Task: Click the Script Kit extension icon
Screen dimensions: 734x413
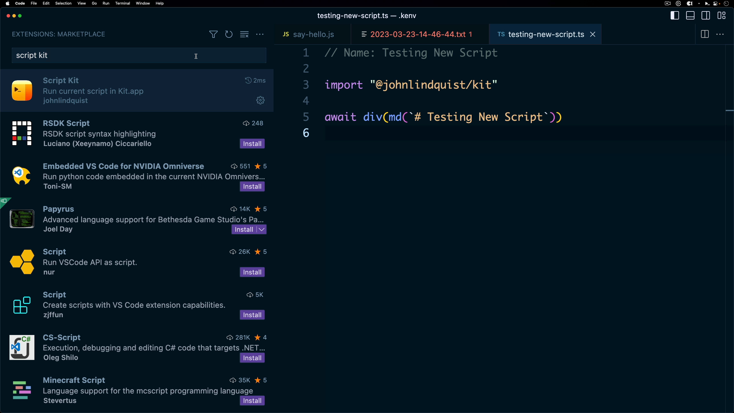Action: pos(22,91)
